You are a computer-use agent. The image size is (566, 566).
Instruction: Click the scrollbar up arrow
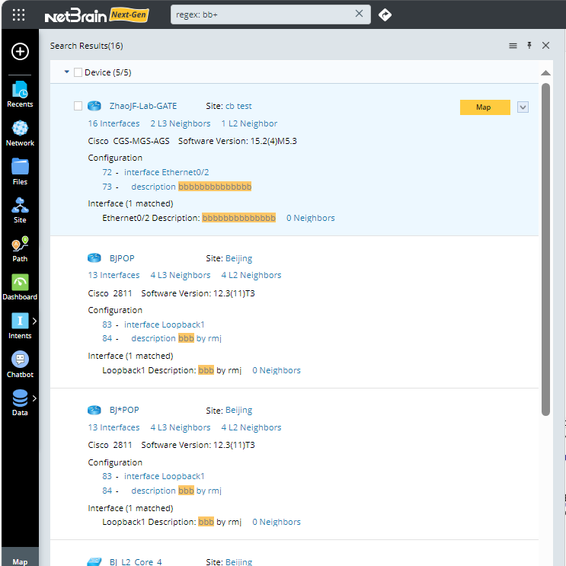tap(545, 73)
